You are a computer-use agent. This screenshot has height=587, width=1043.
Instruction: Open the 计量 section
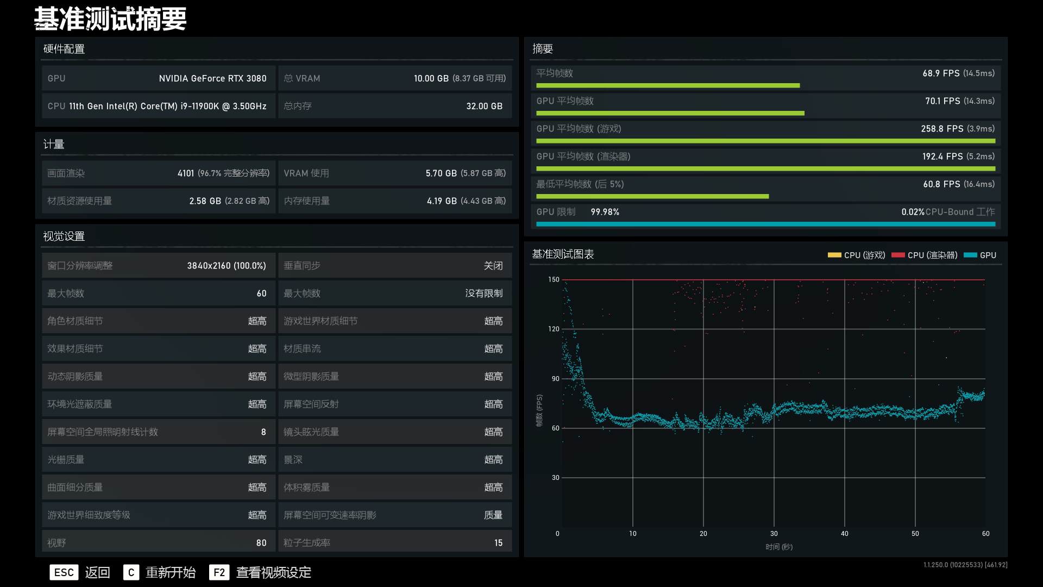(54, 144)
